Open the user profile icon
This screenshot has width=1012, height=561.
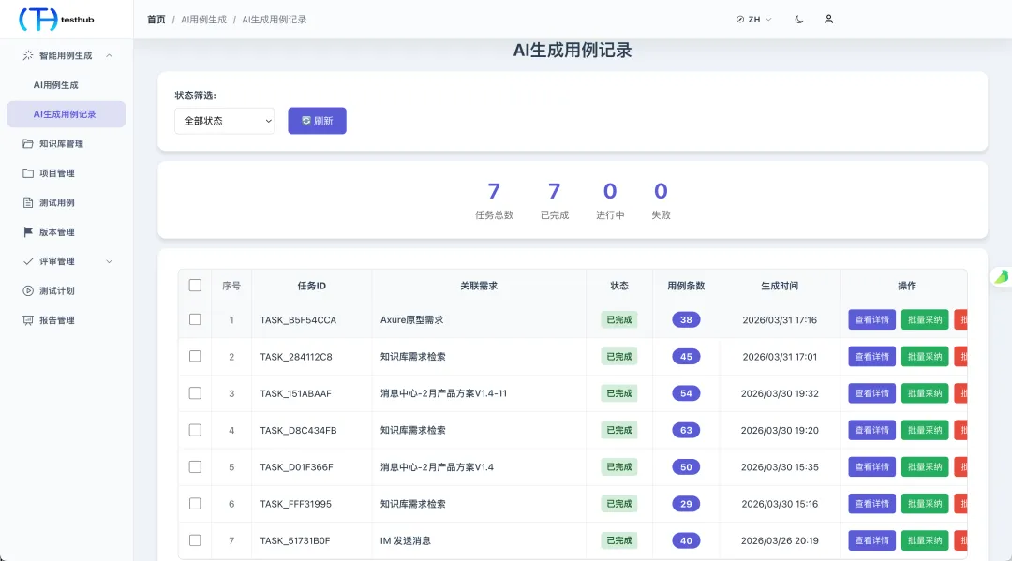pos(828,20)
